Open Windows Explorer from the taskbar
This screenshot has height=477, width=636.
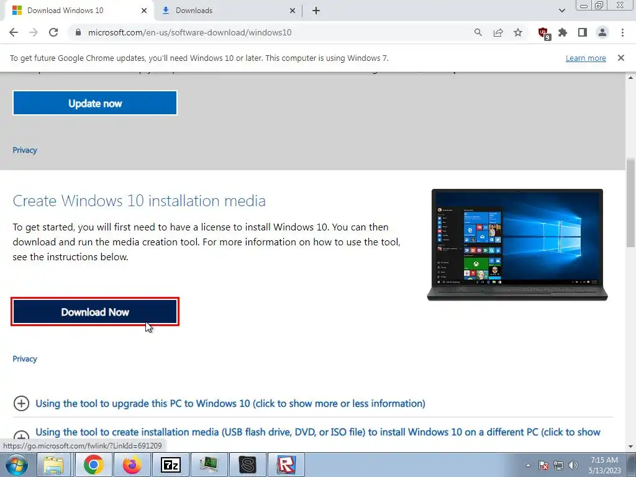(53, 465)
